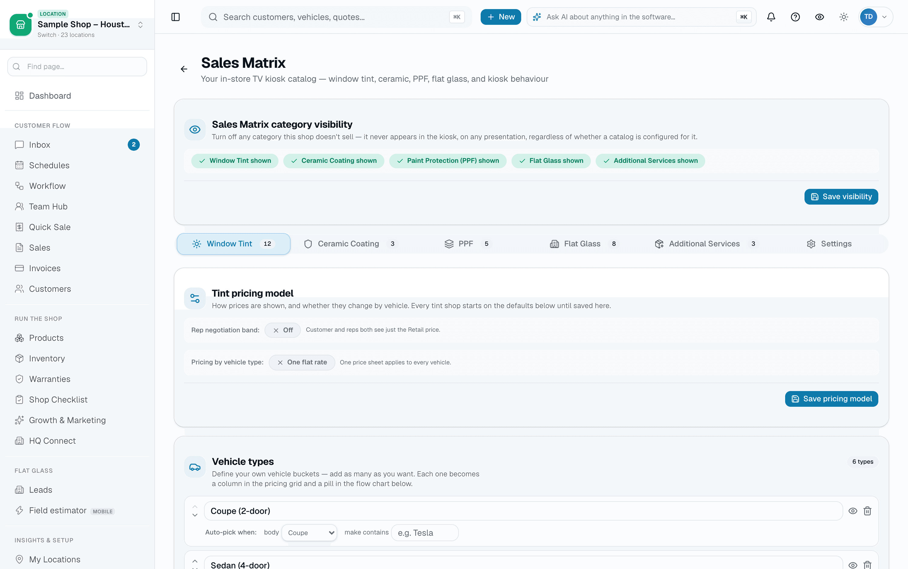This screenshot has width=908, height=569.
Task: Edit the Coupe (2-door) name field
Action: pyautogui.click(x=523, y=511)
